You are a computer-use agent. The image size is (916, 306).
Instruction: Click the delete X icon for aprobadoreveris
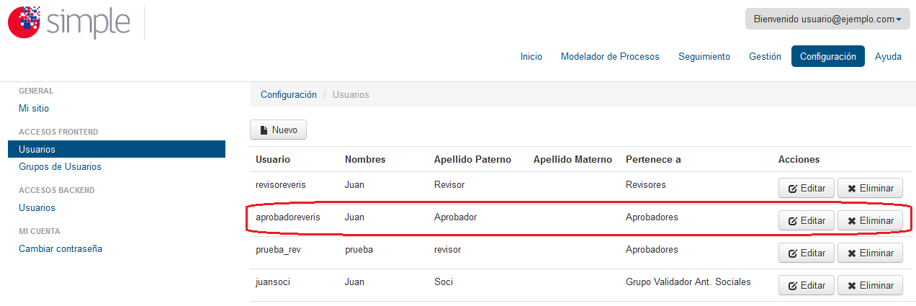click(x=852, y=221)
